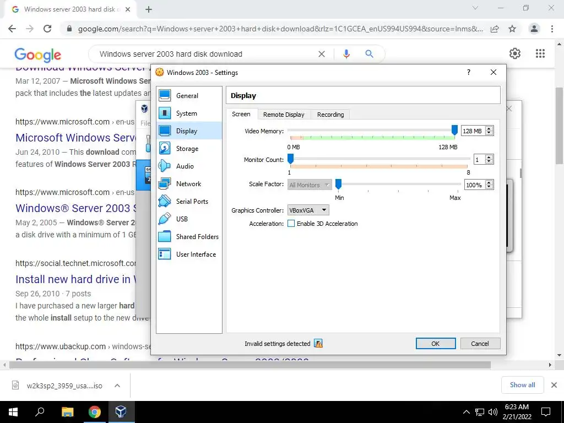Select the Display category icon
This screenshot has width=564, height=423.
(165, 131)
